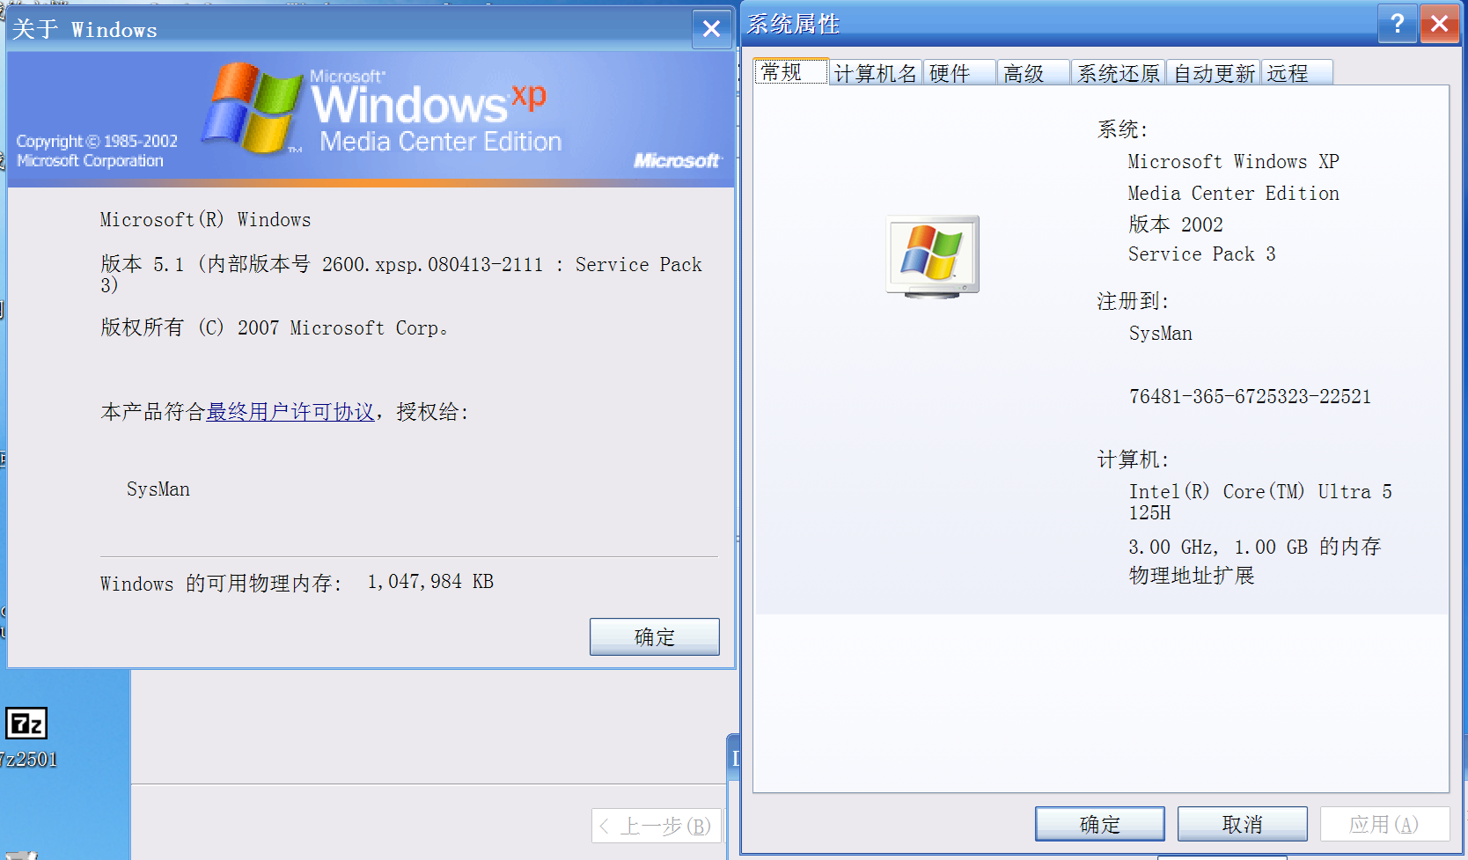Click the '版权所有 (C) 2007 Microsoft Corp' line

point(275,328)
